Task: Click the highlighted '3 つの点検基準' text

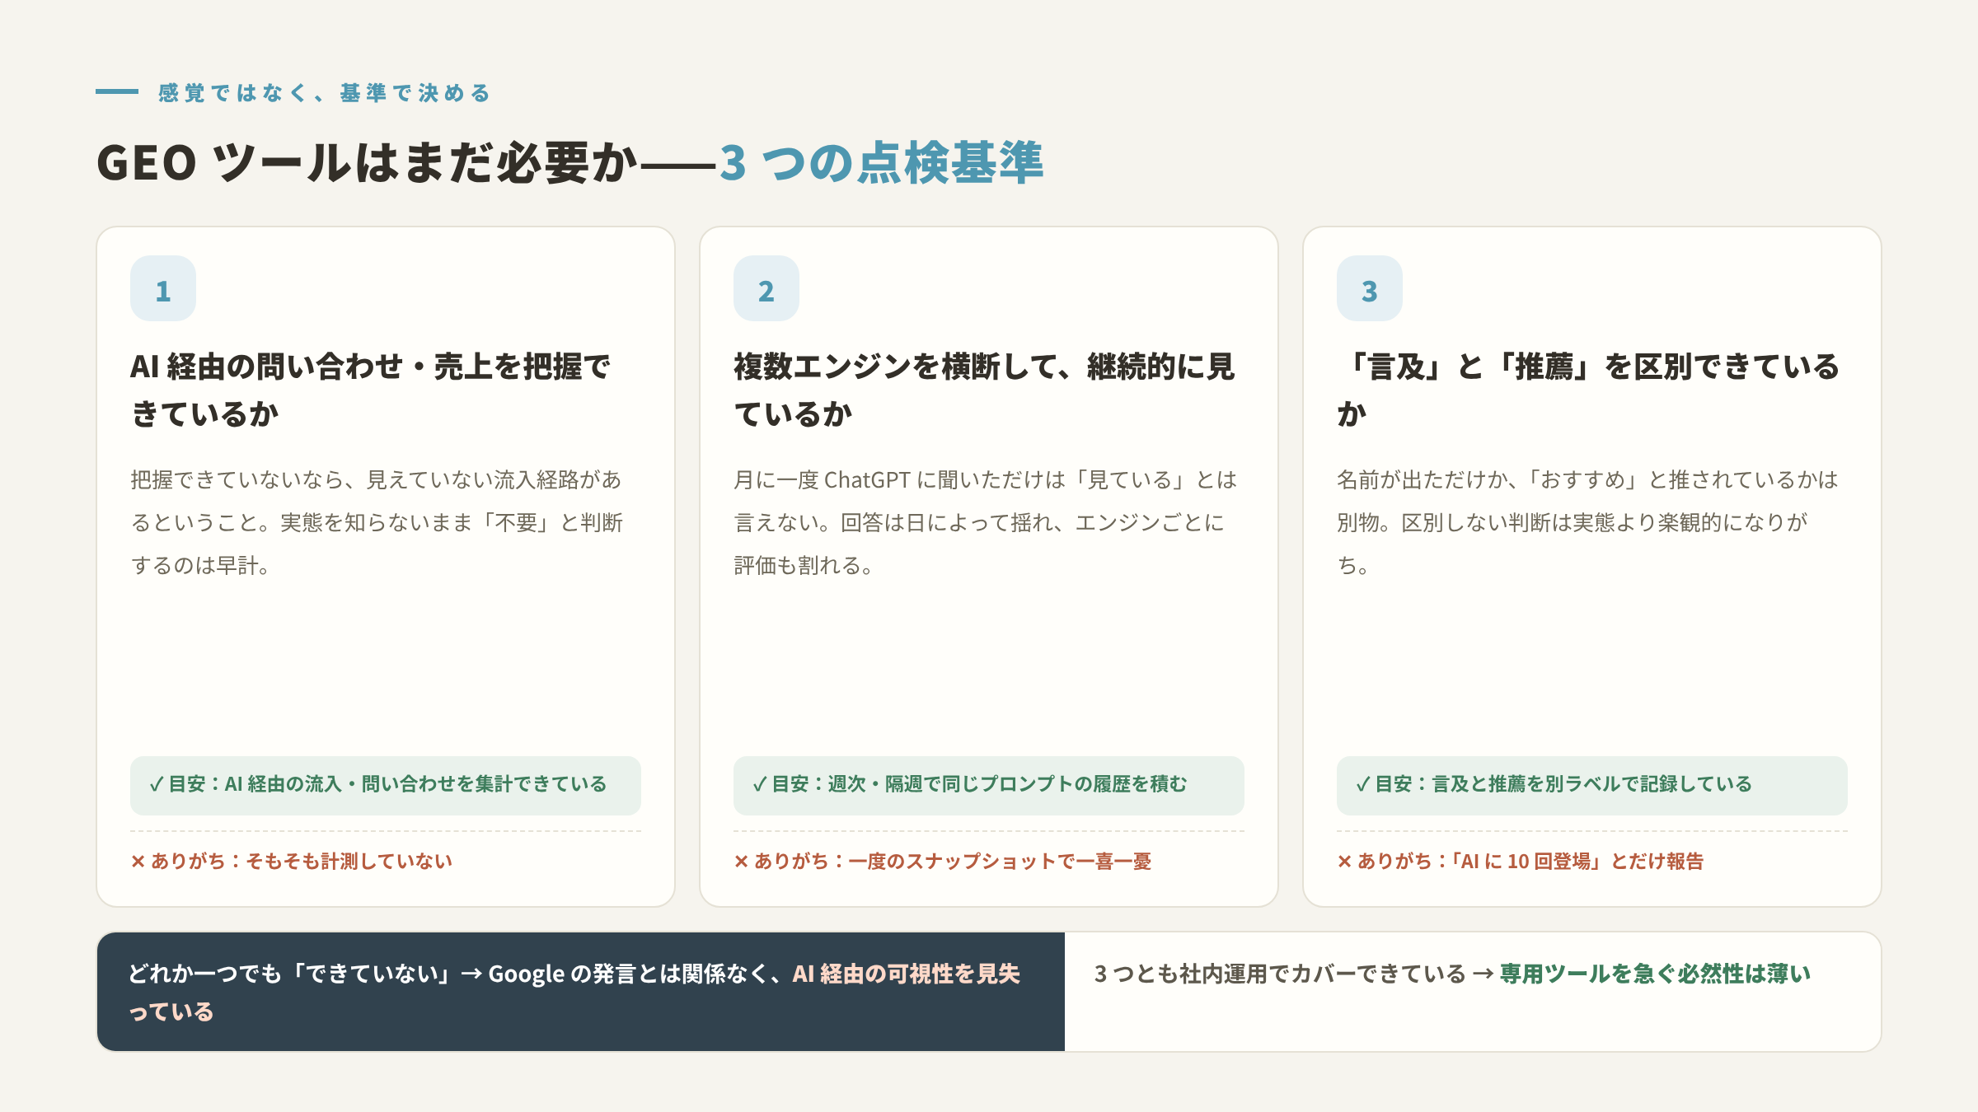Action: pos(882,162)
